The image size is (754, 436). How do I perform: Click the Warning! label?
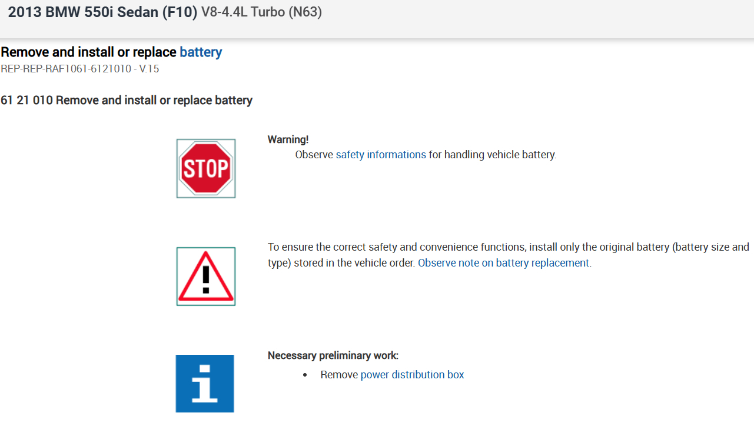pos(288,139)
